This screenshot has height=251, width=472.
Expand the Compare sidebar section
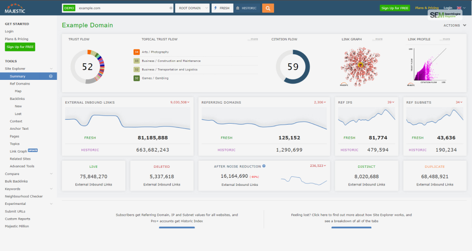click(x=51, y=174)
